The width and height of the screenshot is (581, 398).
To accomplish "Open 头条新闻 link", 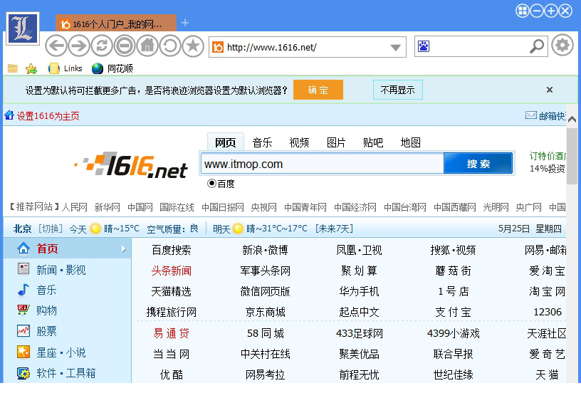I will point(171,271).
